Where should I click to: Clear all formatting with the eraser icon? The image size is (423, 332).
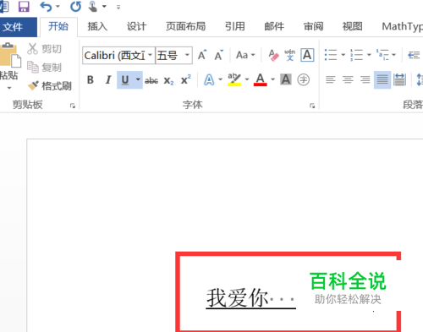tap(273, 55)
